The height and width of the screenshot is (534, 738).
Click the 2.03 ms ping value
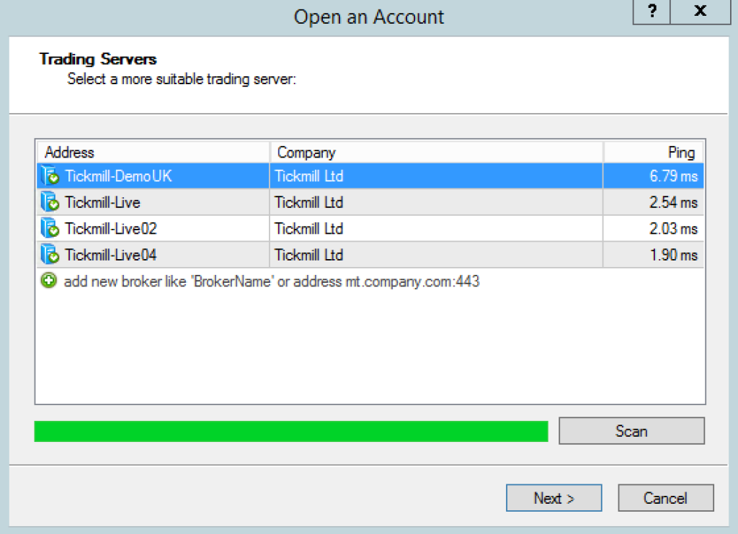[x=674, y=228]
